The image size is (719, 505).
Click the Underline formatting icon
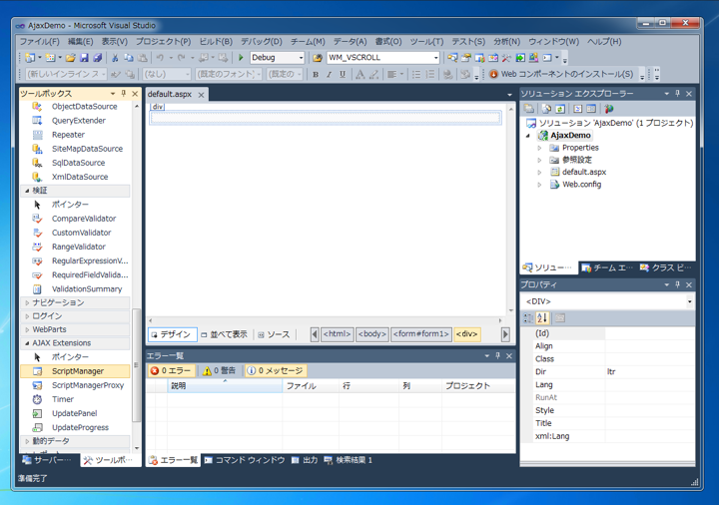343,74
